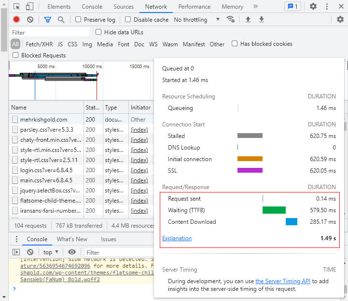This screenshot has width=348, height=301.
Task: Switch to the Elements tab
Action: coord(59,7)
